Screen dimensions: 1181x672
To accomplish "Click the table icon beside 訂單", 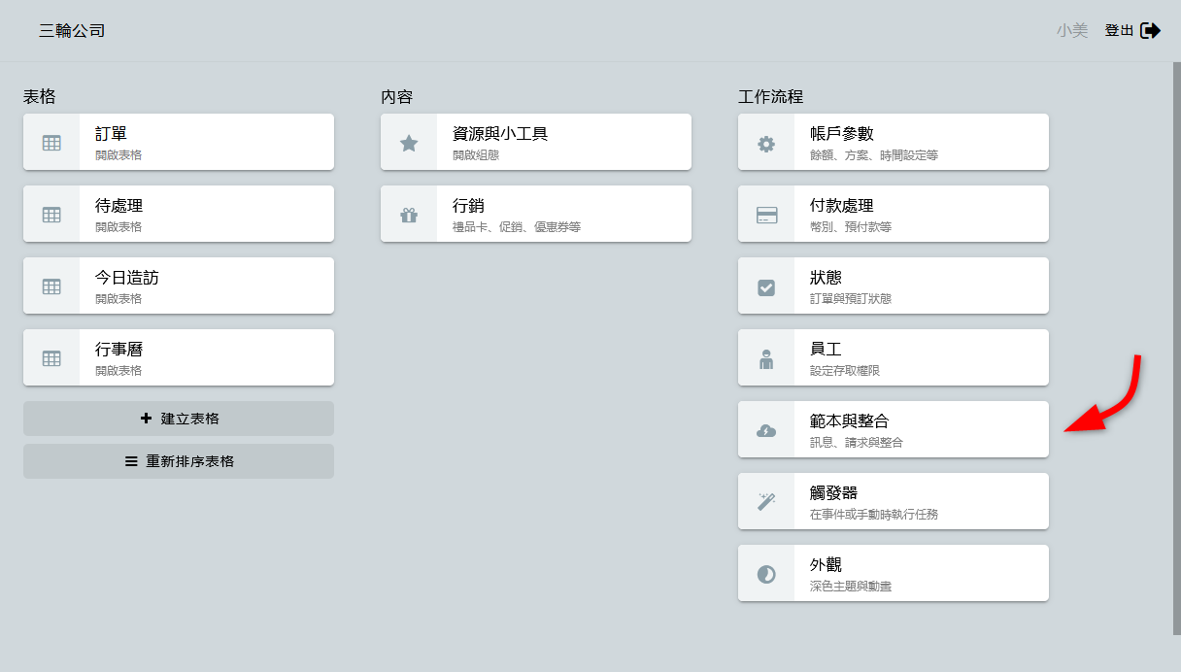I will tap(51, 143).
